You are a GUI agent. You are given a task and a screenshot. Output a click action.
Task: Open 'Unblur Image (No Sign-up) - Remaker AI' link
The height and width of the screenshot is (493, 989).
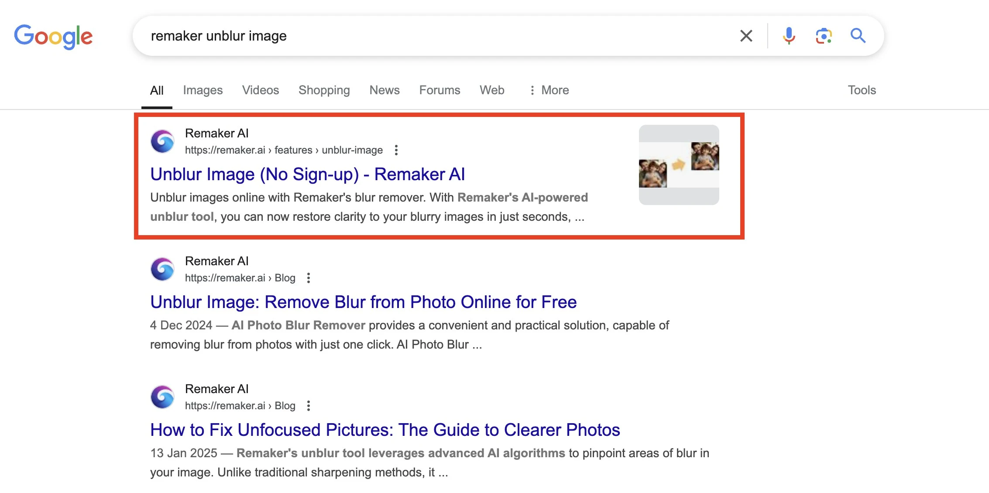[x=308, y=174]
